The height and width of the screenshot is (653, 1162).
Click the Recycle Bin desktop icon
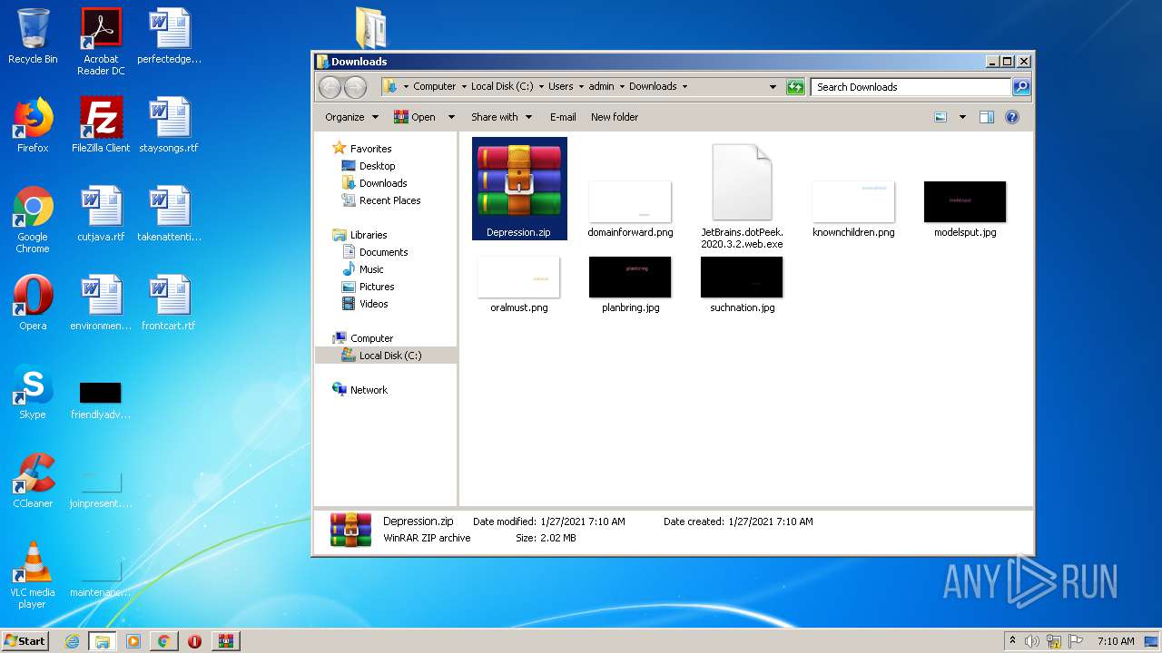coord(33,36)
